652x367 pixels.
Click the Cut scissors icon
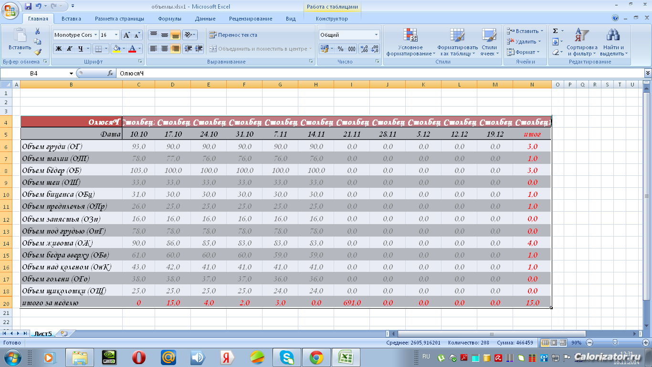tap(38, 31)
